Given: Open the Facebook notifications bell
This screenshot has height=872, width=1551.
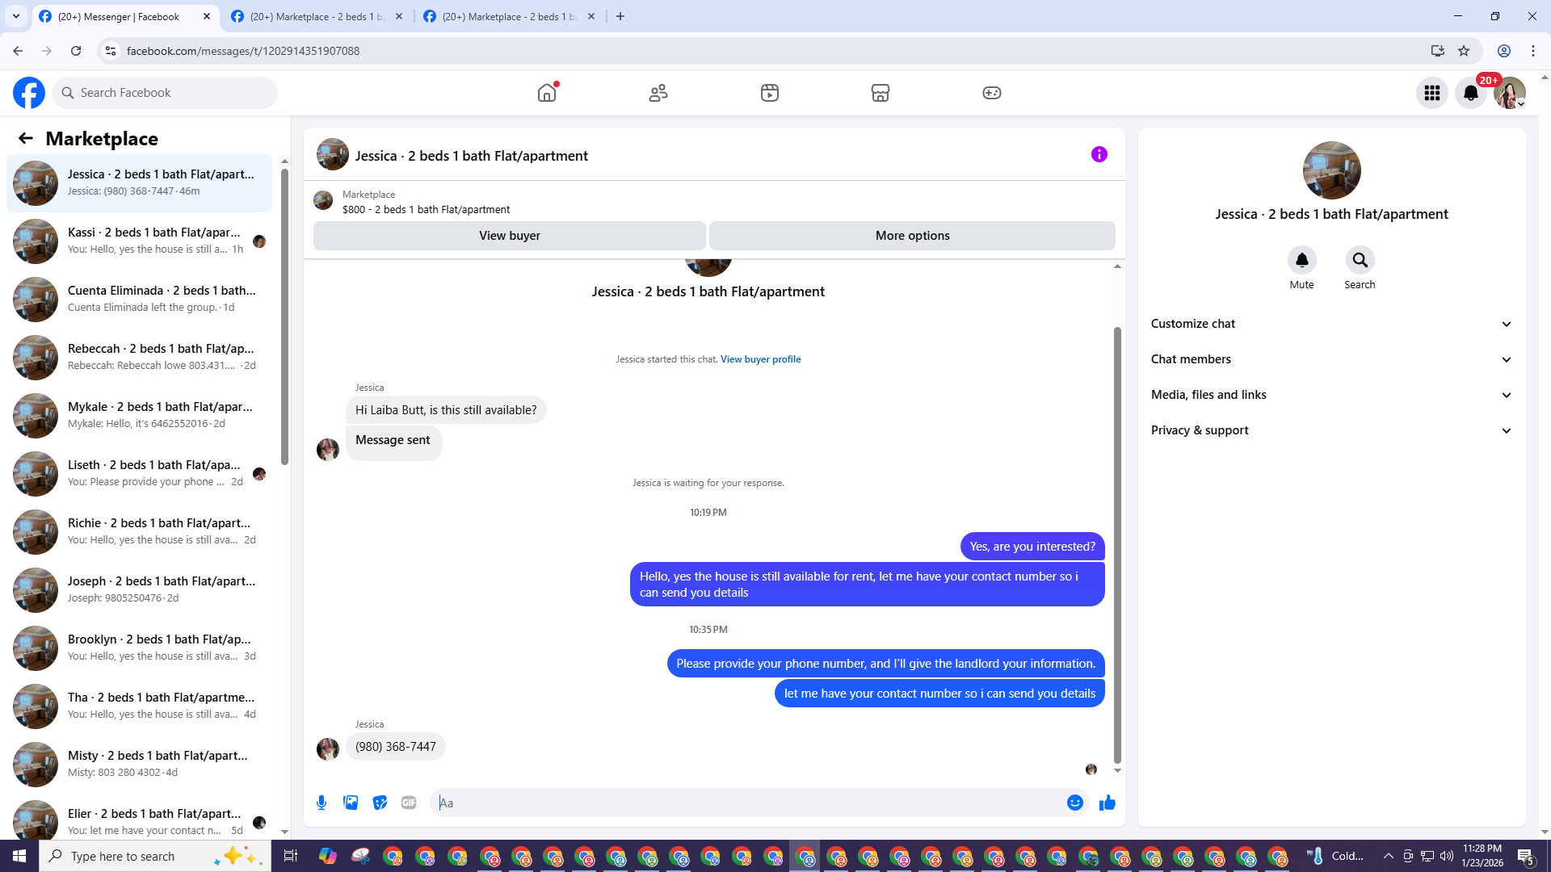Looking at the screenshot, I should point(1471,93).
